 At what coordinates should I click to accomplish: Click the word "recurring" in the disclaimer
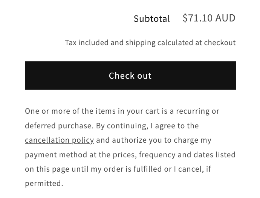191,111
